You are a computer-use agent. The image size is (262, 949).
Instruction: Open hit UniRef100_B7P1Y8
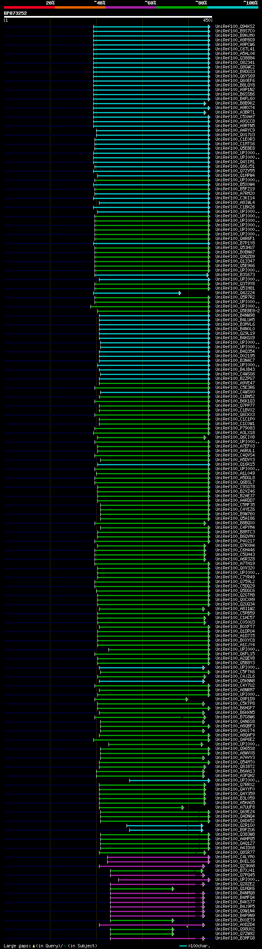pyautogui.click(x=235, y=243)
